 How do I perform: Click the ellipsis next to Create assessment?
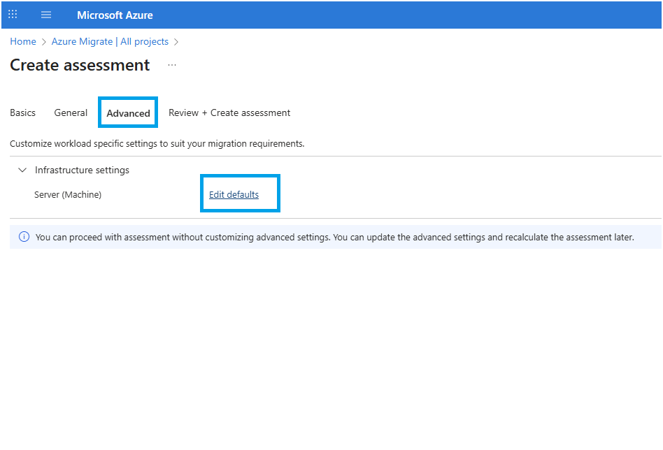pos(172,65)
